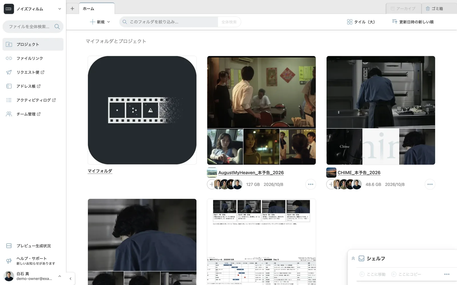Viewport: 457px width, 285px height.
Task: Click the CHIME_本予告_2026 project title
Action: coord(359,173)
